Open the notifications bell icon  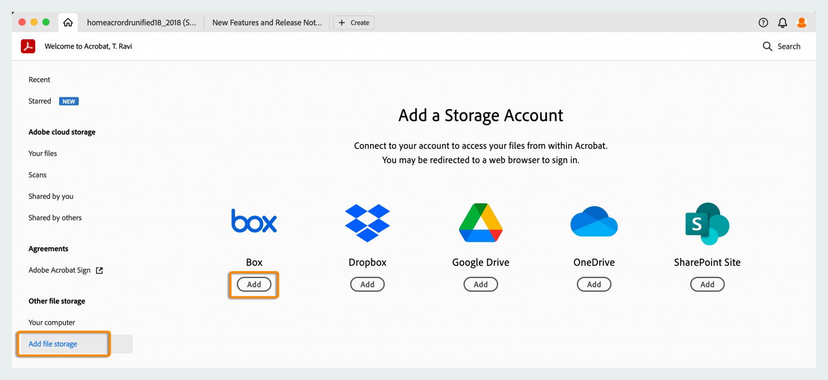coord(782,23)
